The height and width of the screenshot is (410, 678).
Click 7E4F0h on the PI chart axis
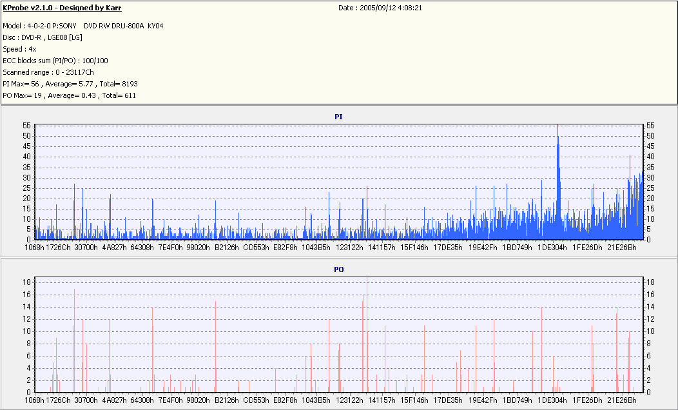170,248
